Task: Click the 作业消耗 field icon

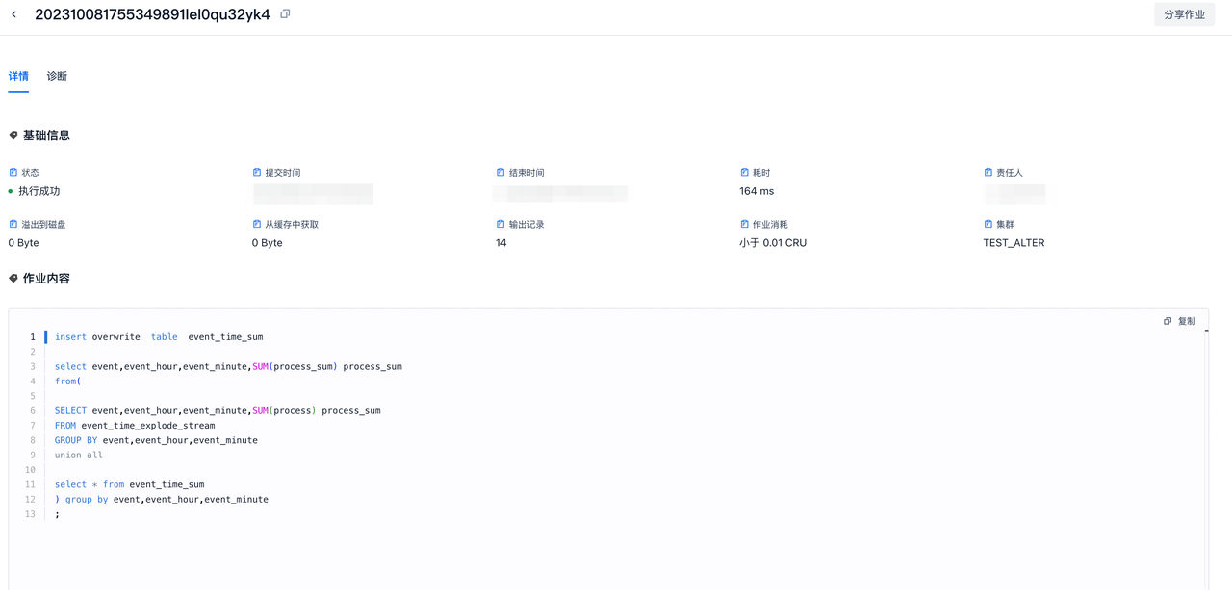Action: (744, 224)
